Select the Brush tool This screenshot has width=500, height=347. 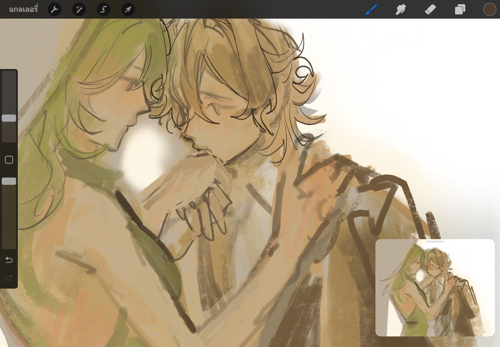coord(371,9)
